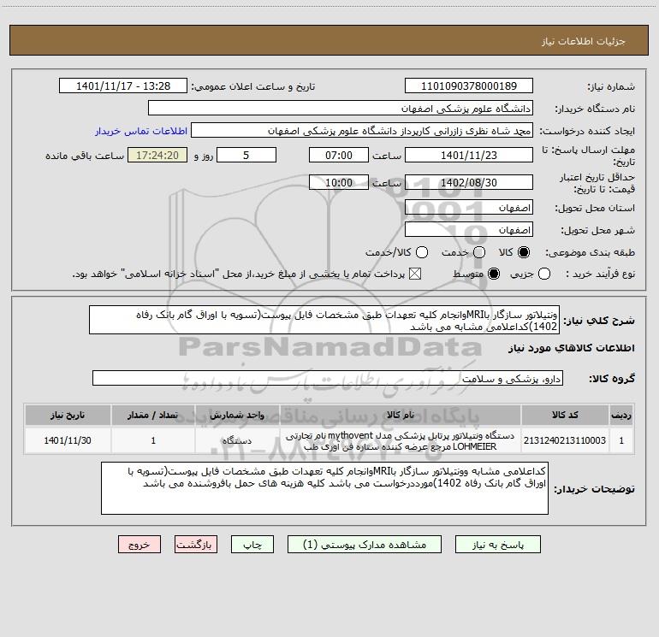Click the شرح کلی نیاز description box

coord(324,320)
